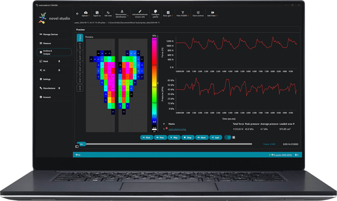This screenshot has width=337, height=201.
Task: Click the Frame: 1/1401 counter
Action: coord(270,144)
